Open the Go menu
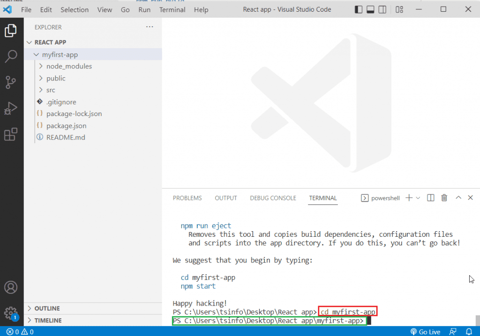The height and width of the screenshot is (336, 480). (125, 9)
